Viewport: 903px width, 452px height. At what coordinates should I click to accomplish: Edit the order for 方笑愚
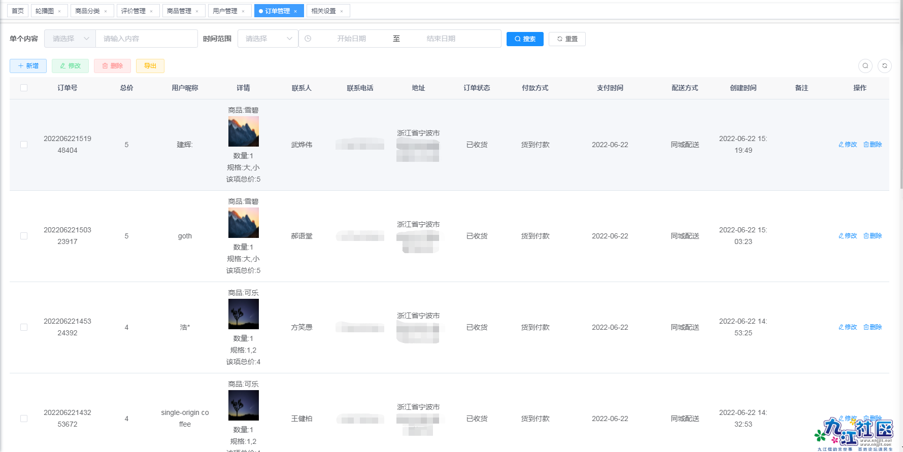[x=848, y=327]
